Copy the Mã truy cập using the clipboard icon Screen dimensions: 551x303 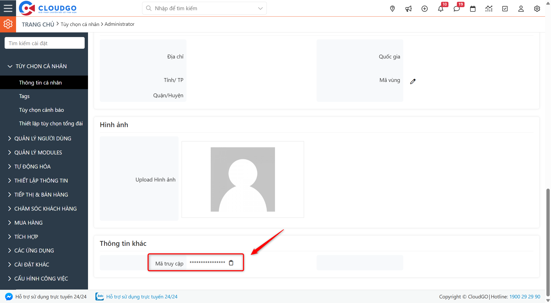pos(231,262)
